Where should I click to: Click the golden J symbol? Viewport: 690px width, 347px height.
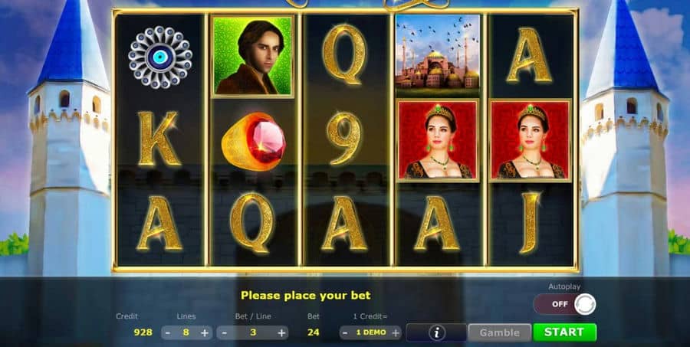click(x=530, y=222)
